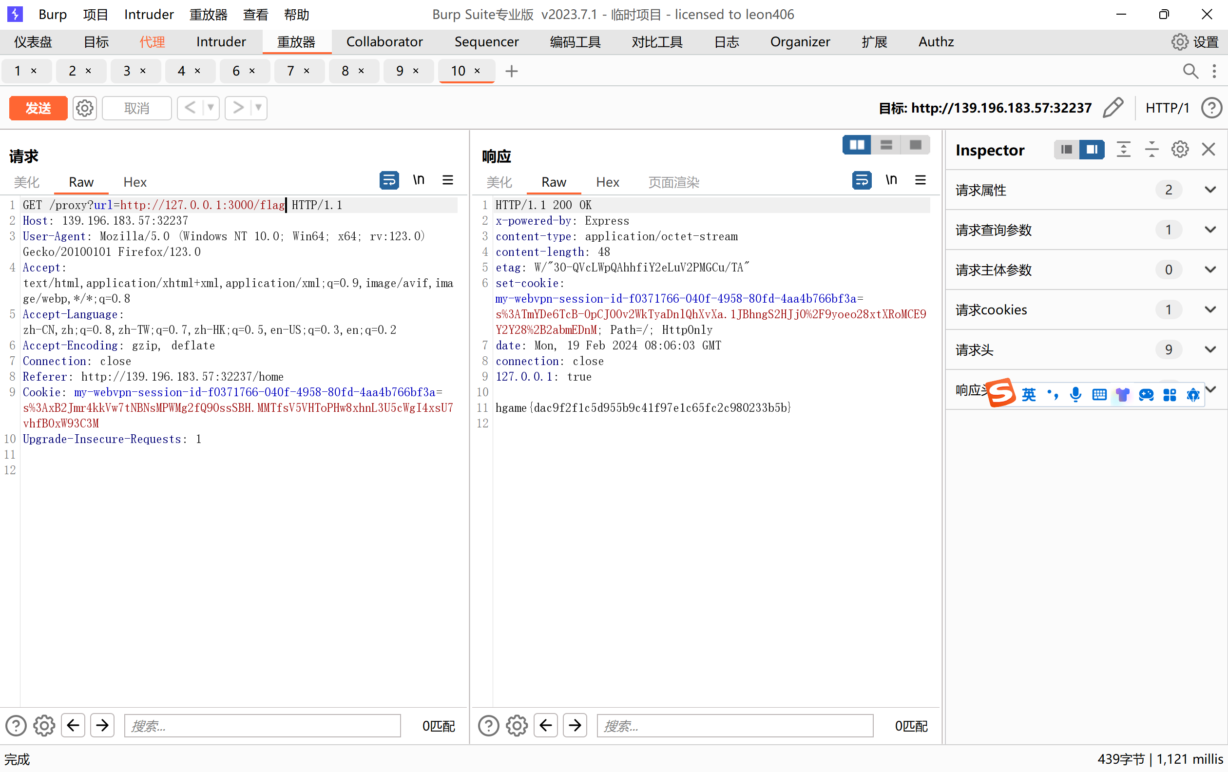
Task: Open history dropdown beside the < arrow
Action: coord(210,108)
